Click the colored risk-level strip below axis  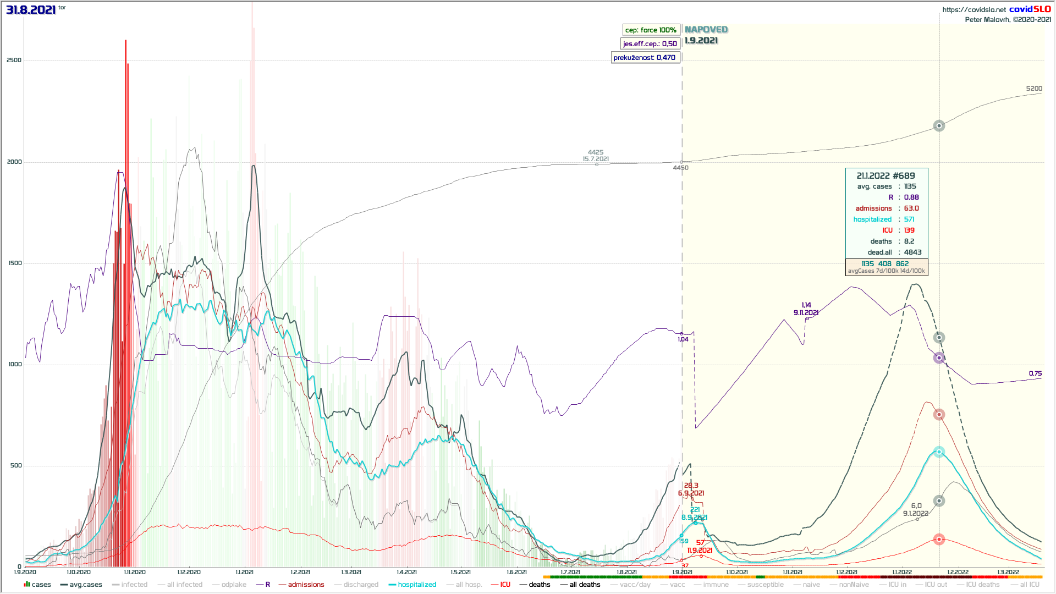click(x=792, y=577)
